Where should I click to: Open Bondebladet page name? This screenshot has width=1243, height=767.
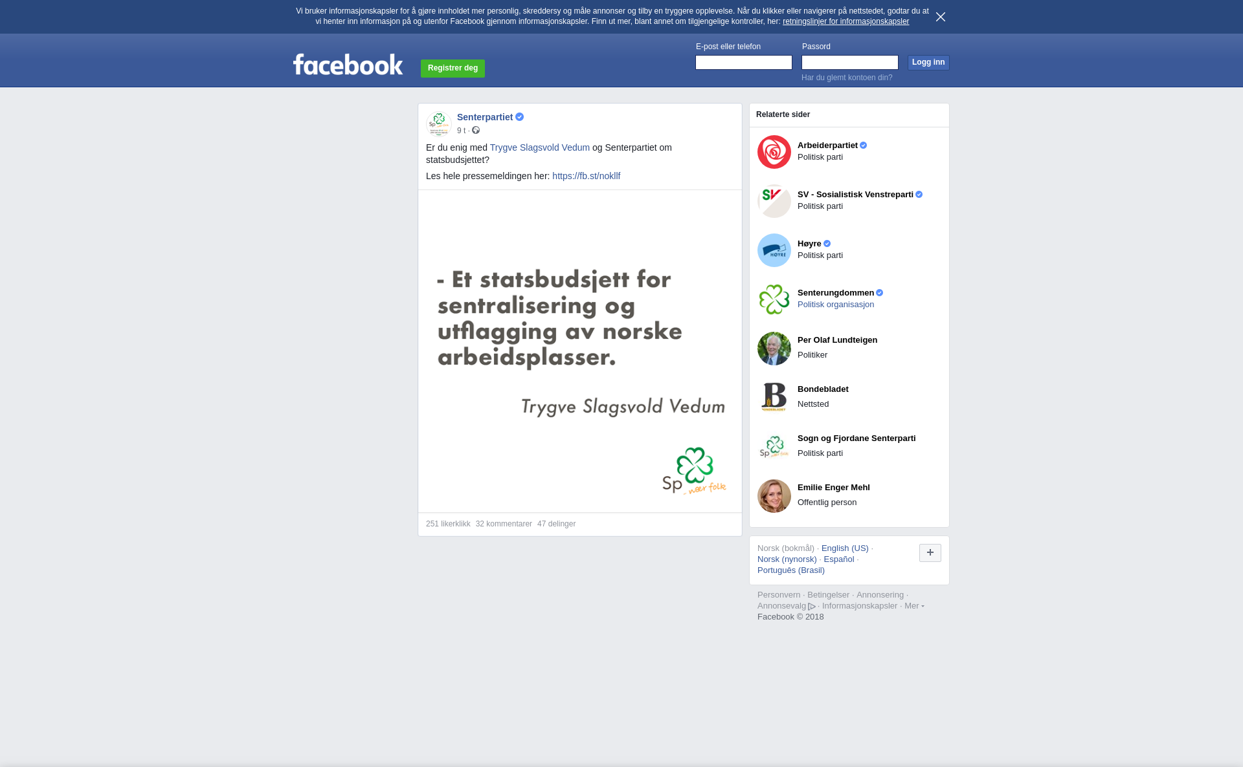tap(823, 389)
